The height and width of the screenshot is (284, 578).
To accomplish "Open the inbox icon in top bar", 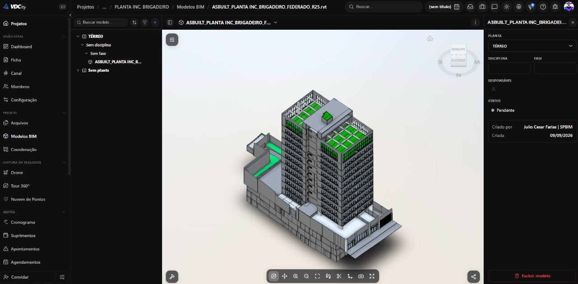I will click(470, 7).
